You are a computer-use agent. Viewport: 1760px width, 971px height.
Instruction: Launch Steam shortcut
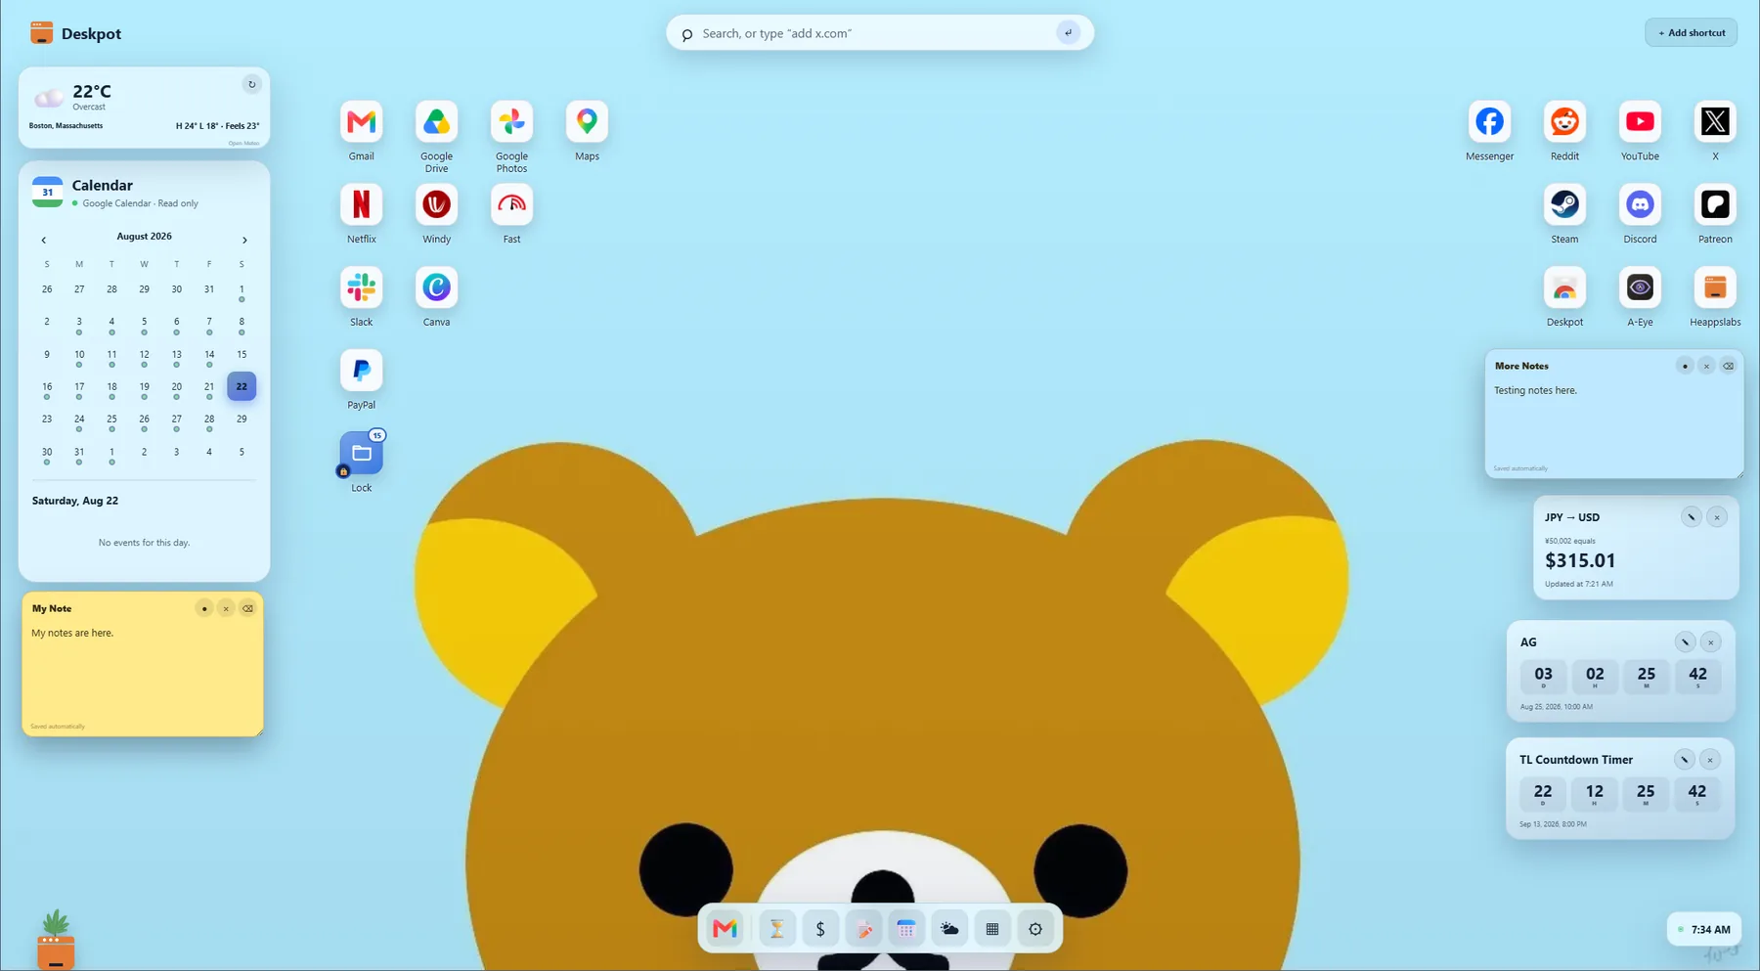click(1564, 205)
